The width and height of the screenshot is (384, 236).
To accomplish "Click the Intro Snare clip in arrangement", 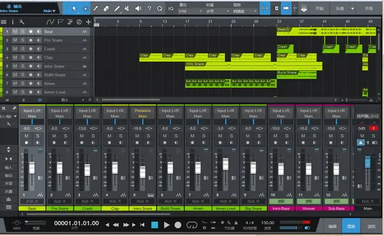I will [x=253, y=66].
